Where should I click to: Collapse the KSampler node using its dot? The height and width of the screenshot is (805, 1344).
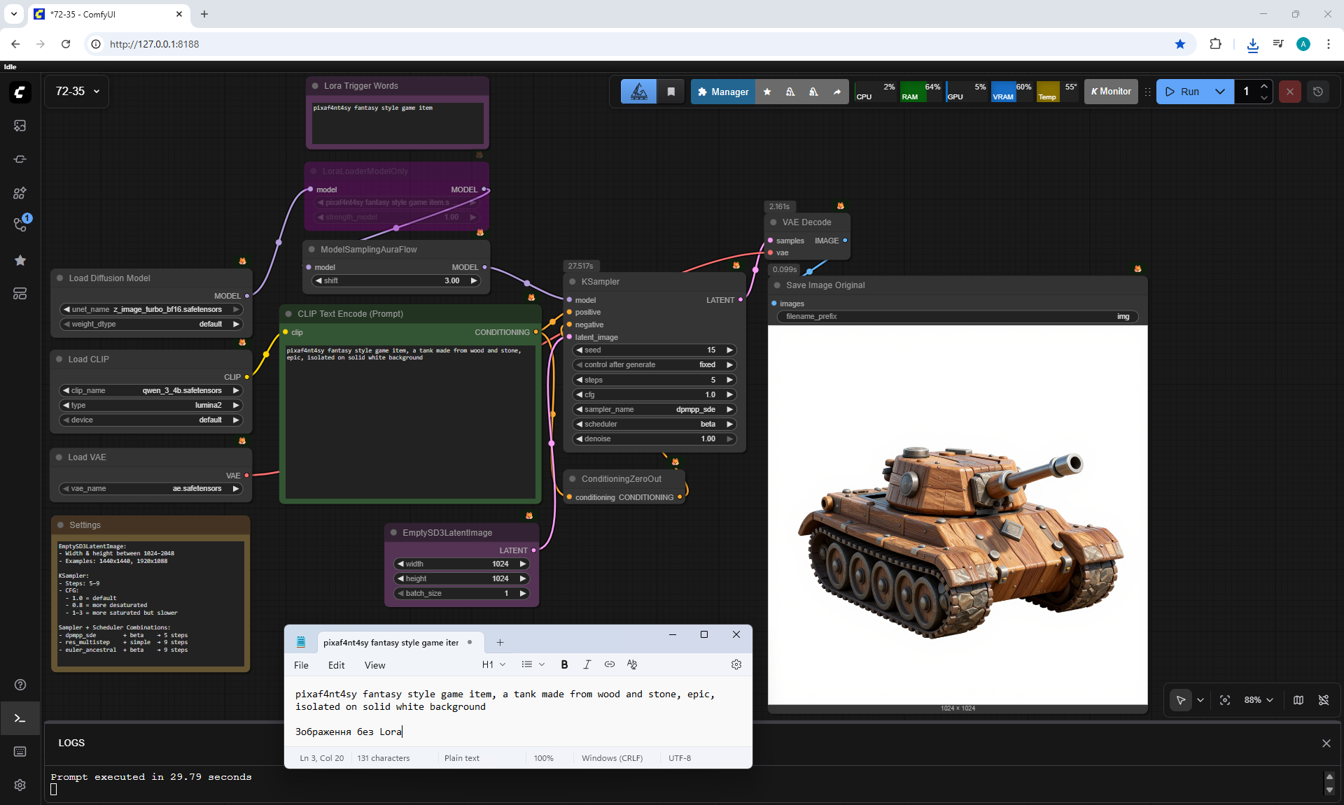[x=573, y=282]
